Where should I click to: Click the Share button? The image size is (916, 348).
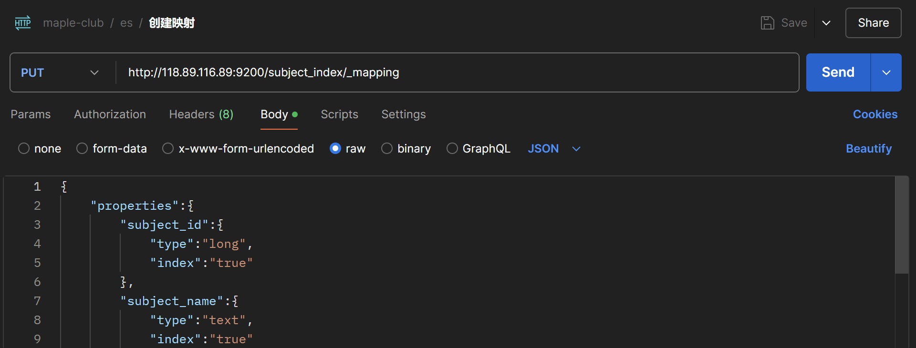coord(873,23)
